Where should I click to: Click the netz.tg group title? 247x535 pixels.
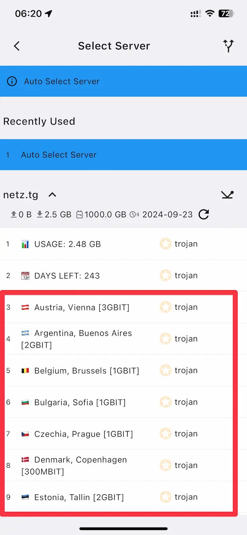pyautogui.click(x=21, y=195)
